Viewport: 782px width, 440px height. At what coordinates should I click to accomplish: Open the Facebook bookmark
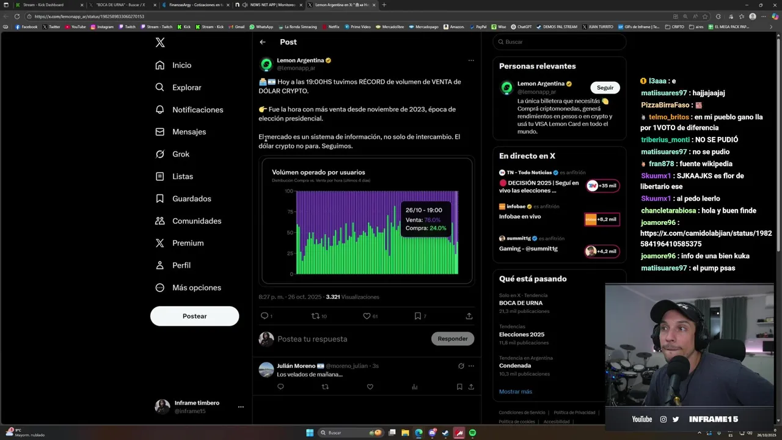[26, 27]
